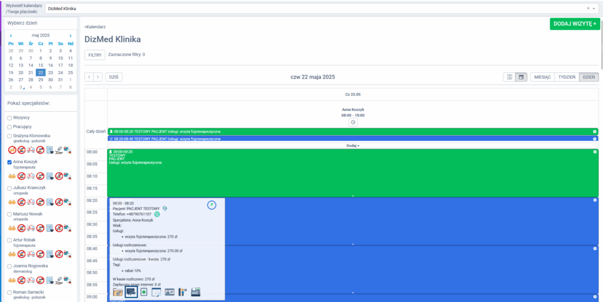Click the clipboard checkmark icon in popup
This screenshot has height=302, width=603.
tap(144, 292)
